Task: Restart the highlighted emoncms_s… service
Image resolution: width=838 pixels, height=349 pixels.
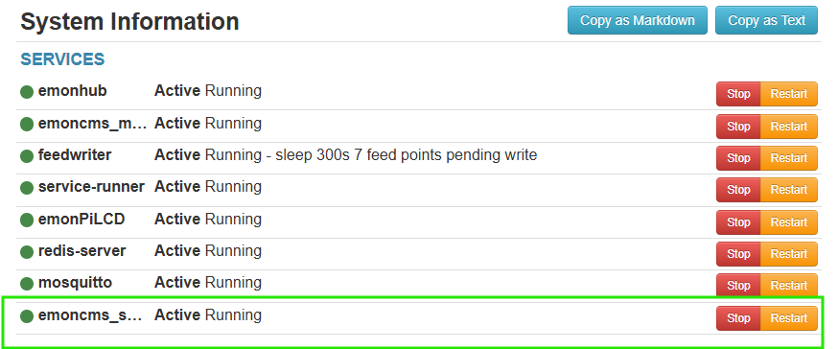Action: [x=789, y=318]
